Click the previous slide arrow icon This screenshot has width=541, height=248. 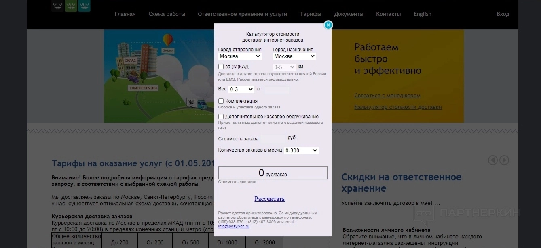(x=492, y=160)
